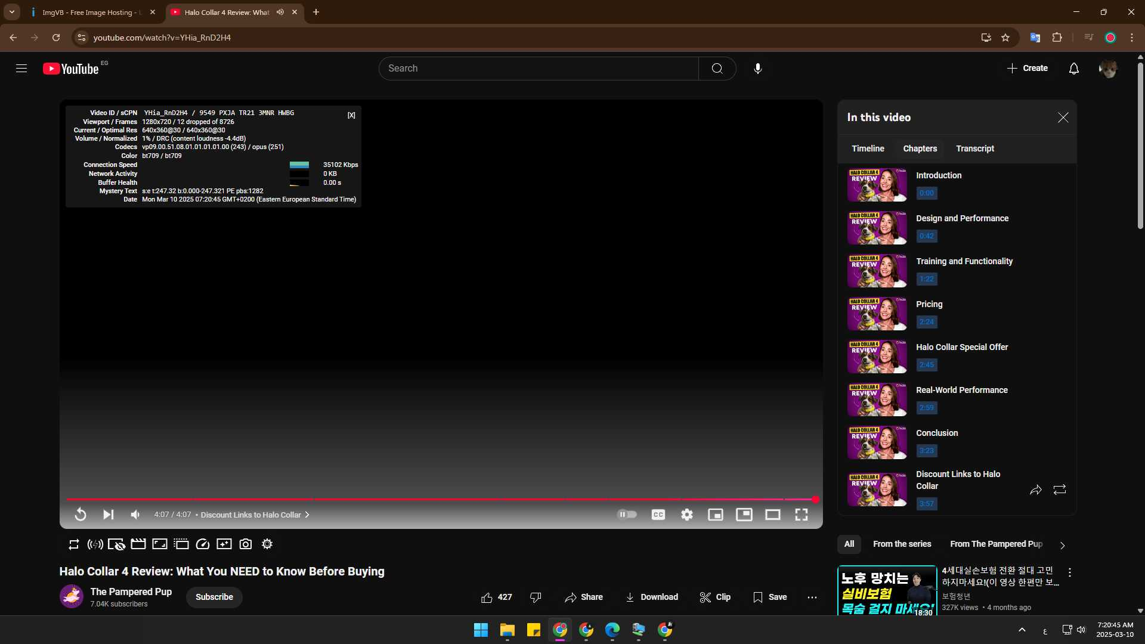Viewport: 1145px width, 644px height.
Task: Toggle the hide-screen crossed-eye icon
Action: coord(116,544)
